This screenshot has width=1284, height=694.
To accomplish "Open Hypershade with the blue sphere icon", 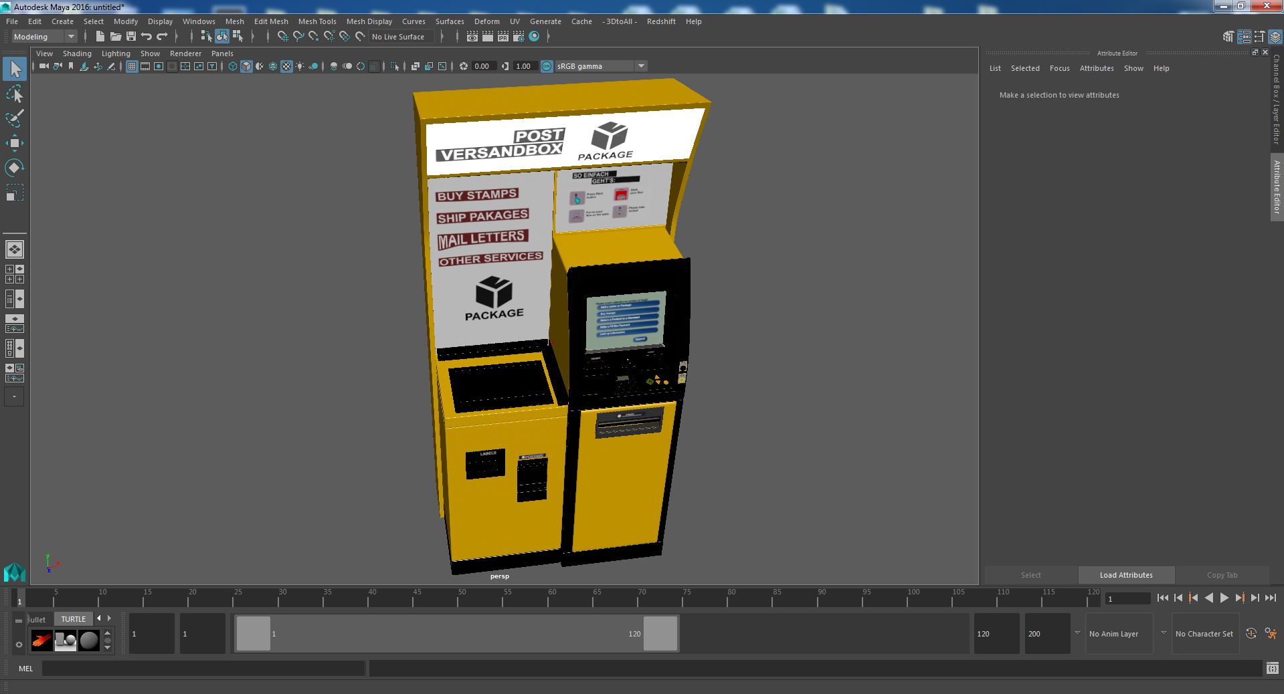I will pos(534,37).
